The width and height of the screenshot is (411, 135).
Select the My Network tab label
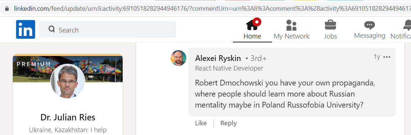[x=292, y=36]
